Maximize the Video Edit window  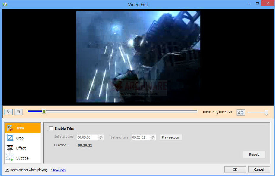pos(257,3)
